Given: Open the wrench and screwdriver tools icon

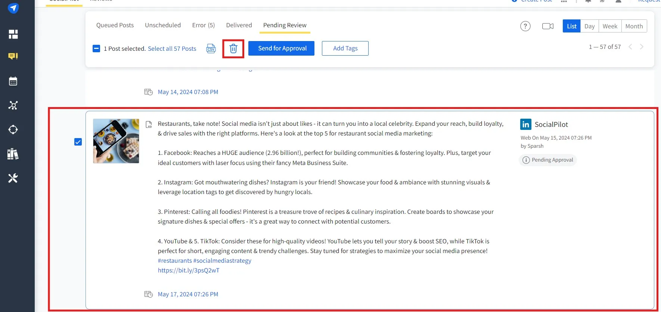Looking at the screenshot, I should tap(13, 178).
